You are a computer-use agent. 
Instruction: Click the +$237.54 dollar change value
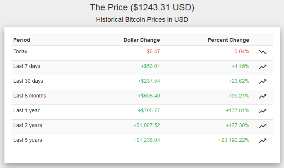[149, 81]
